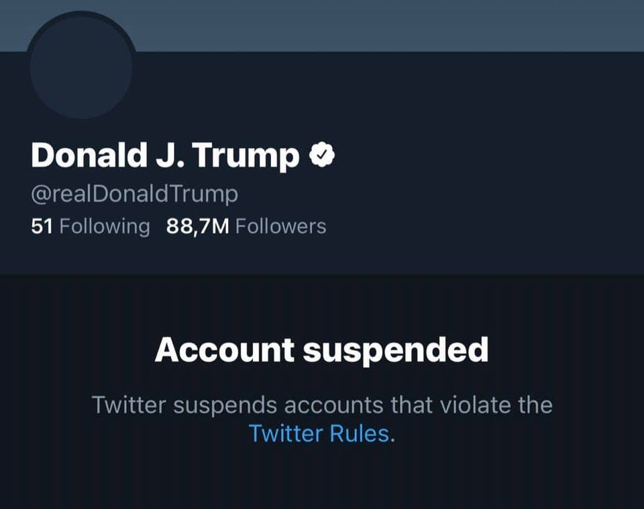Click 'violate' in the suspension notice

(x=464, y=405)
